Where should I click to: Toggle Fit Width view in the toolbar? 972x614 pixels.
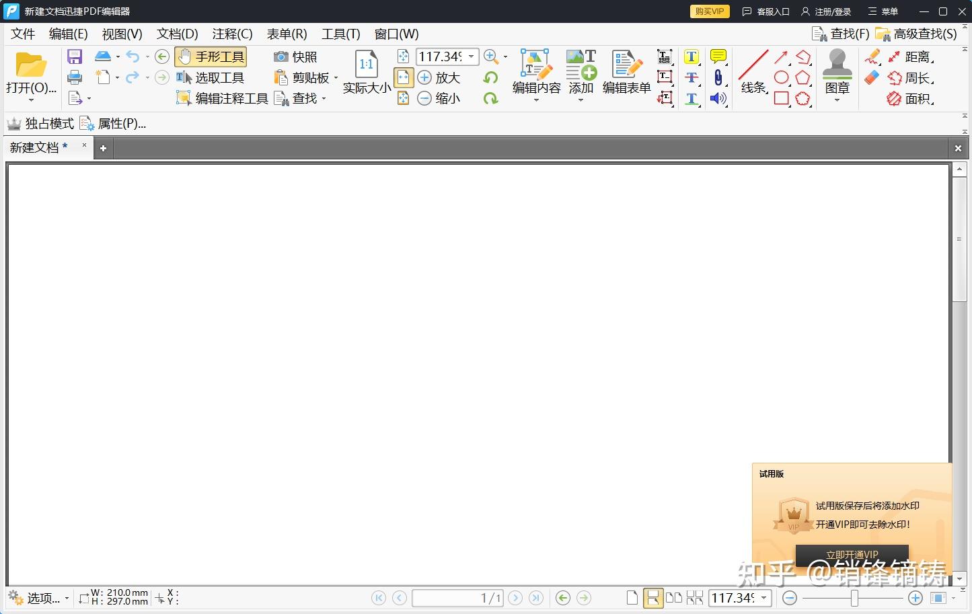click(x=403, y=78)
